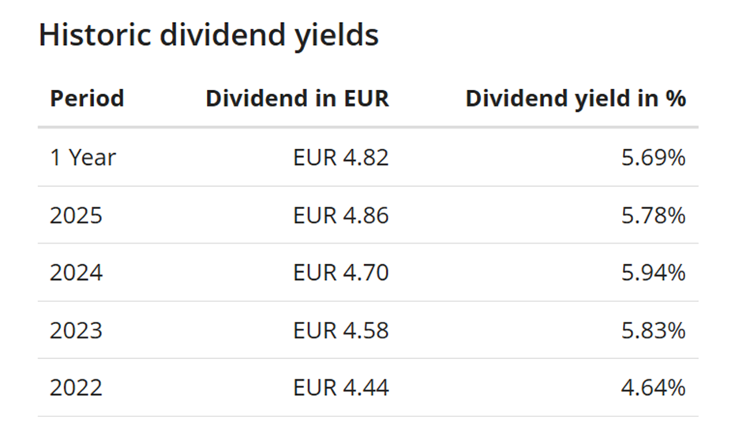Click the Historic dividend yields heading
Image resolution: width=746 pixels, height=440 pixels.
[x=208, y=36]
